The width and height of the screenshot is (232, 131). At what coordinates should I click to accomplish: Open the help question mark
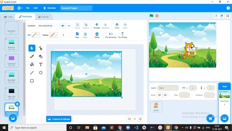[228, 8]
